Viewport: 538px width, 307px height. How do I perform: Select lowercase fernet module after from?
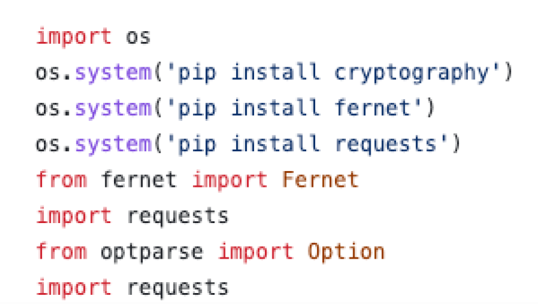pyautogui.click(x=138, y=180)
